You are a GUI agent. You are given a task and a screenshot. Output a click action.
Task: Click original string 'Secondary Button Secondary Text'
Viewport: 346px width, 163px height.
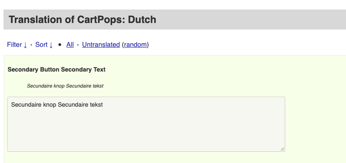coord(56,69)
